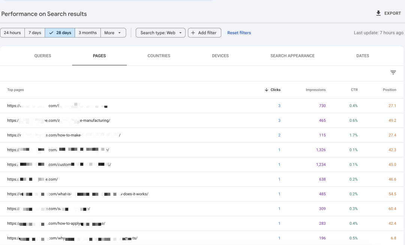405x245 pixels.
Task: Click the EXPORT button label
Action: [393, 13]
